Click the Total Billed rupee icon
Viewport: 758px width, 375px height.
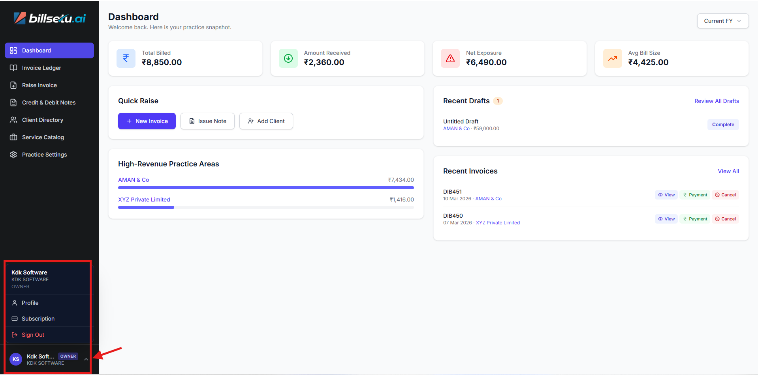point(126,58)
